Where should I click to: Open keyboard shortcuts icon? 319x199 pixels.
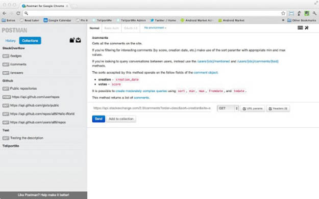tap(300, 27)
